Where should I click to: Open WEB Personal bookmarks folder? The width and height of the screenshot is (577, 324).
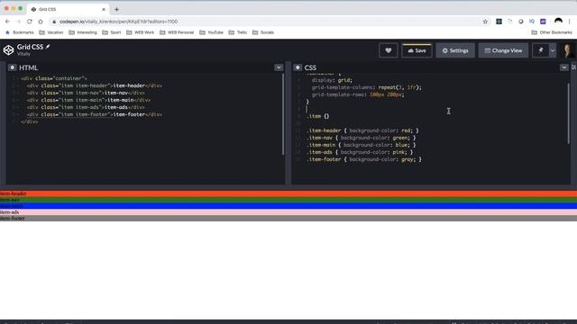[x=177, y=32]
